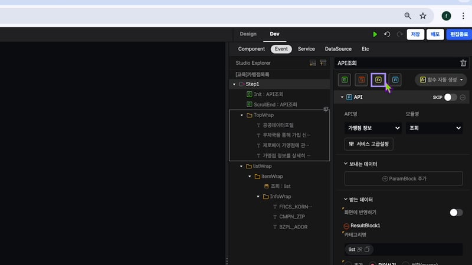Click the E icon beside Init : API조회

(x=249, y=94)
